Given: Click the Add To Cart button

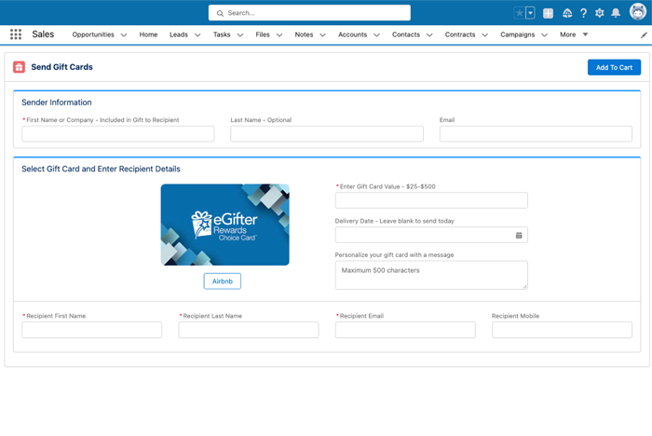Looking at the screenshot, I should (614, 67).
